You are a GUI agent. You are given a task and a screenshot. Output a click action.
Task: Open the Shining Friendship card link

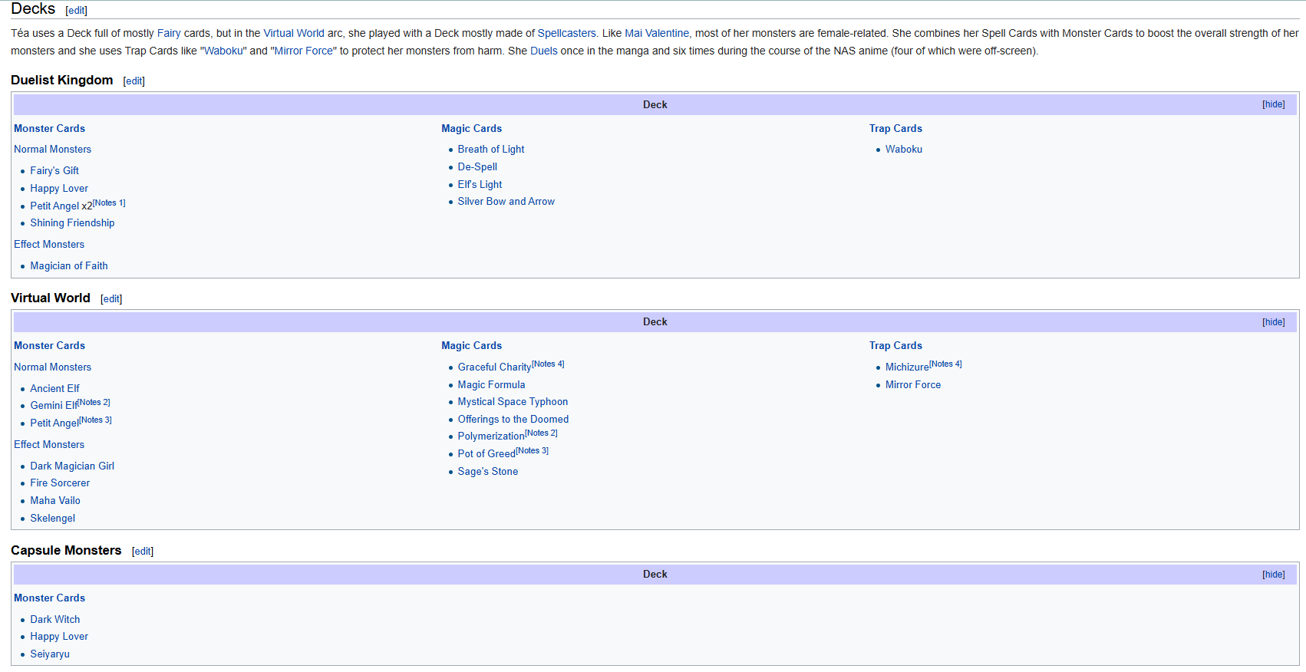pyautogui.click(x=72, y=223)
